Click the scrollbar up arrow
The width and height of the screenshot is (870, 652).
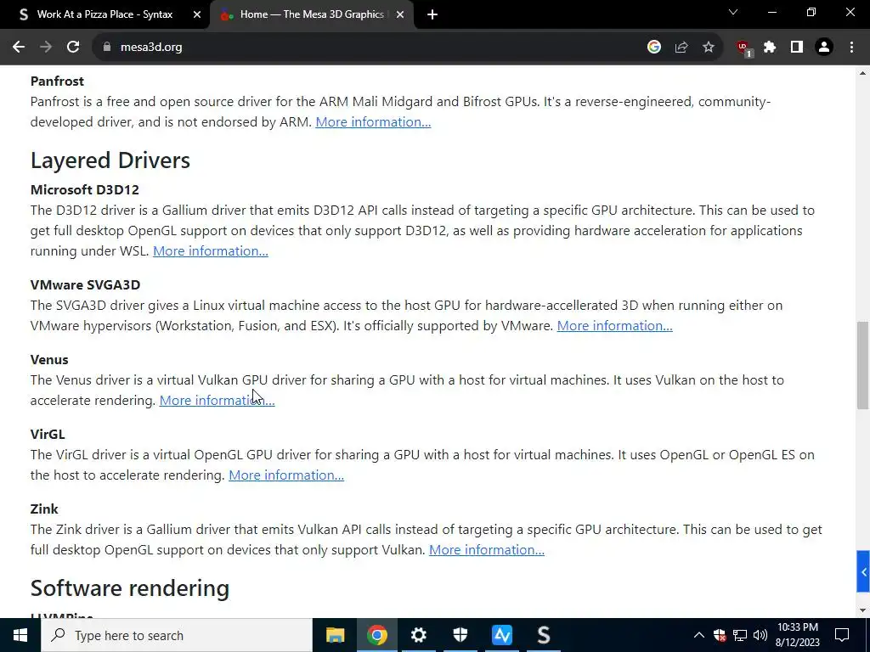[863, 73]
